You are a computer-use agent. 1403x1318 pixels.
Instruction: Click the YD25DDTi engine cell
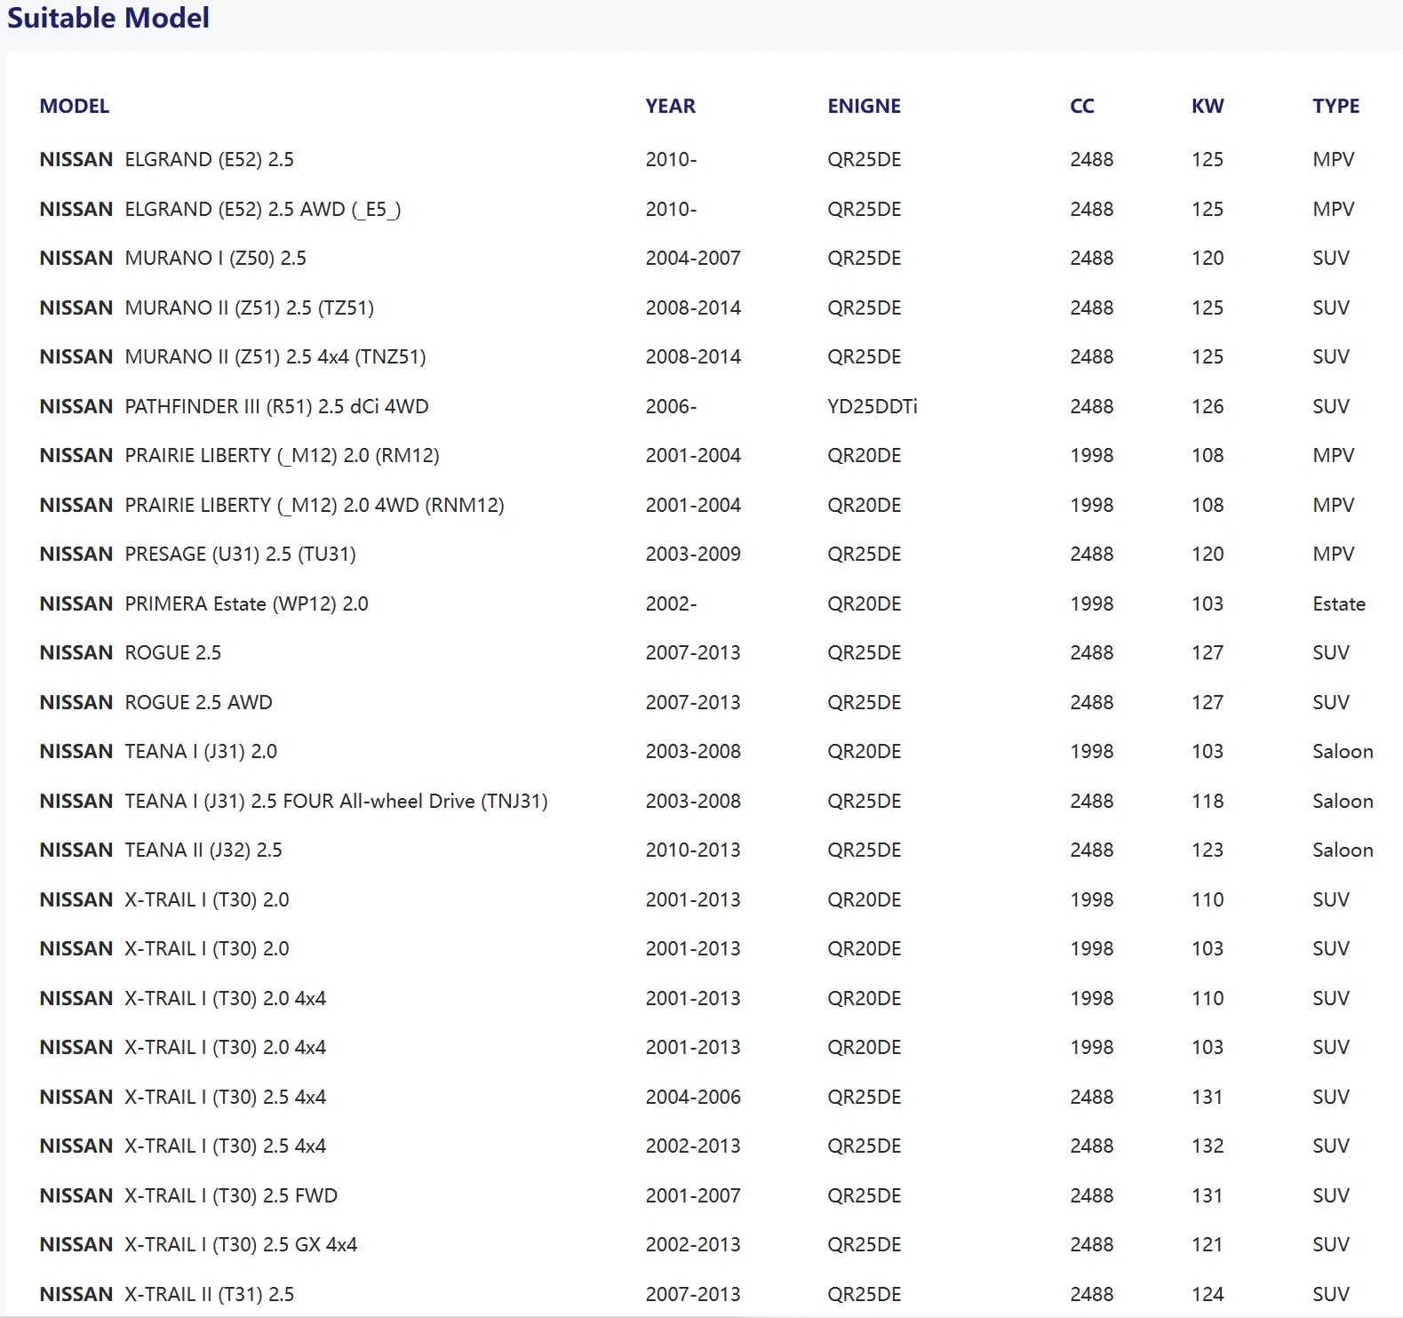coord(873,407)
